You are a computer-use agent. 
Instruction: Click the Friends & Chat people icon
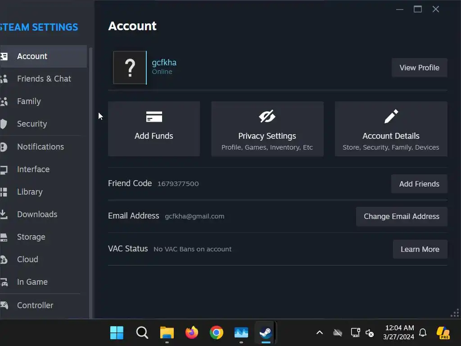pyautogui.click(x=4, y=79)
